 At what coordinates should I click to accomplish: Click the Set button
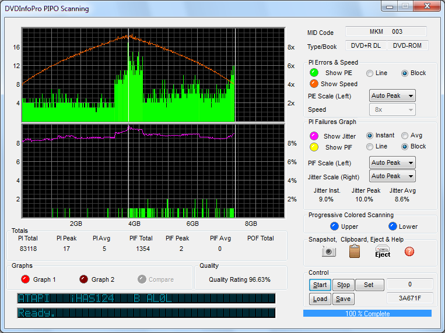[370, 285]
